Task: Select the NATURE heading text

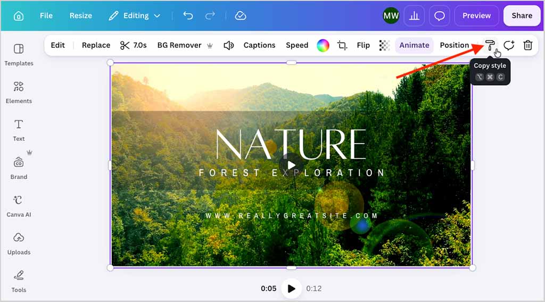Action: click(x=291, y=144)
